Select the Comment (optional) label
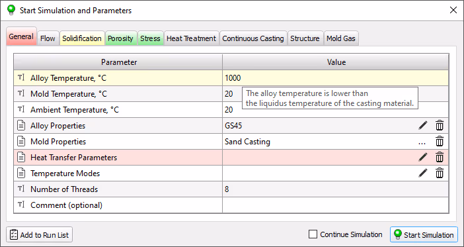Screen dimensions: 464x247 (66, 205)
